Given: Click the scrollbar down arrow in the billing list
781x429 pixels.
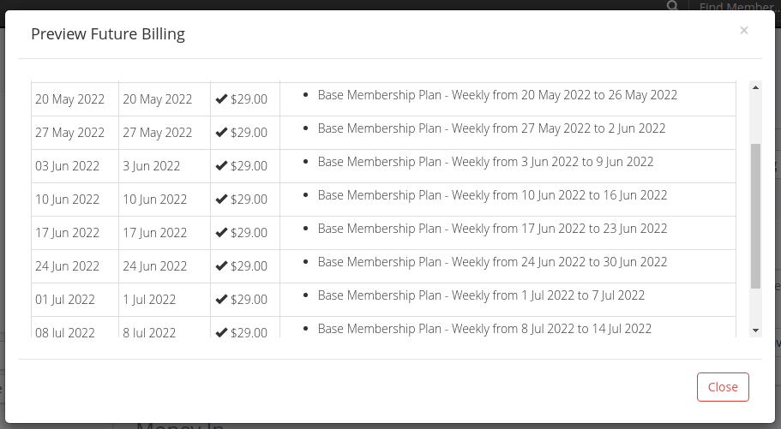Looking at the screenshot, I should click(755, 330).
